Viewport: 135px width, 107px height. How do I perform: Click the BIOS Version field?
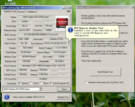41,35
